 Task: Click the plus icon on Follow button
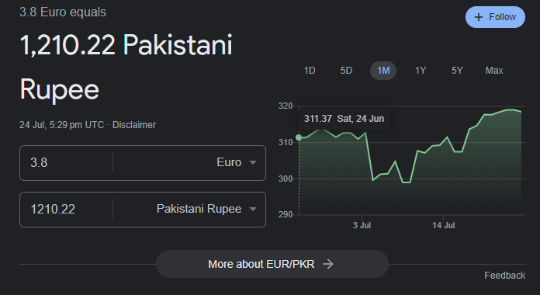(x=479, y=17)
